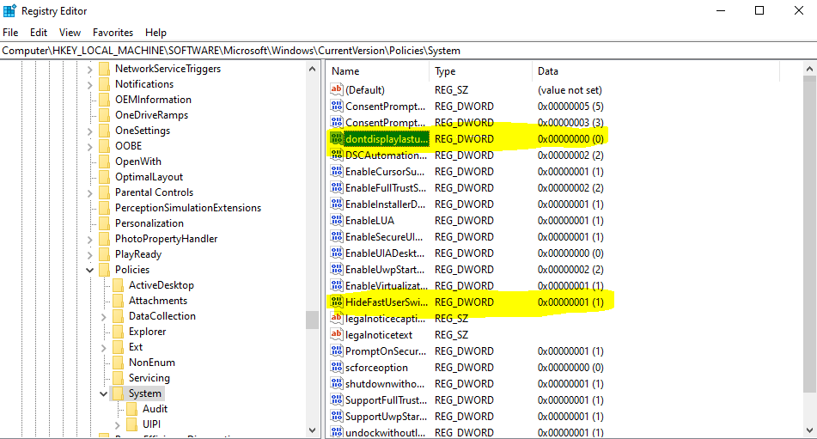Image resolution: width=817 pixels, height=439 pixels.
Task: Select the PerceptionSimulationExtensions key
Action: [188, 208]
